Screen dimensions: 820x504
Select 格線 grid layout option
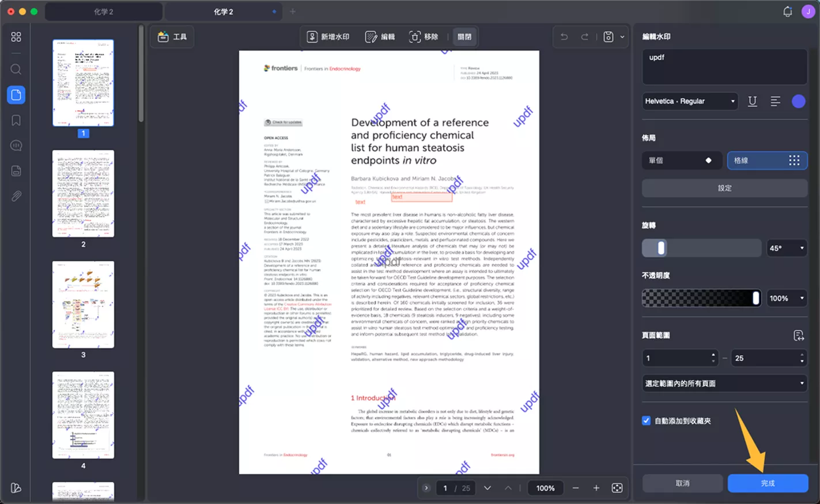pos(767,161)
